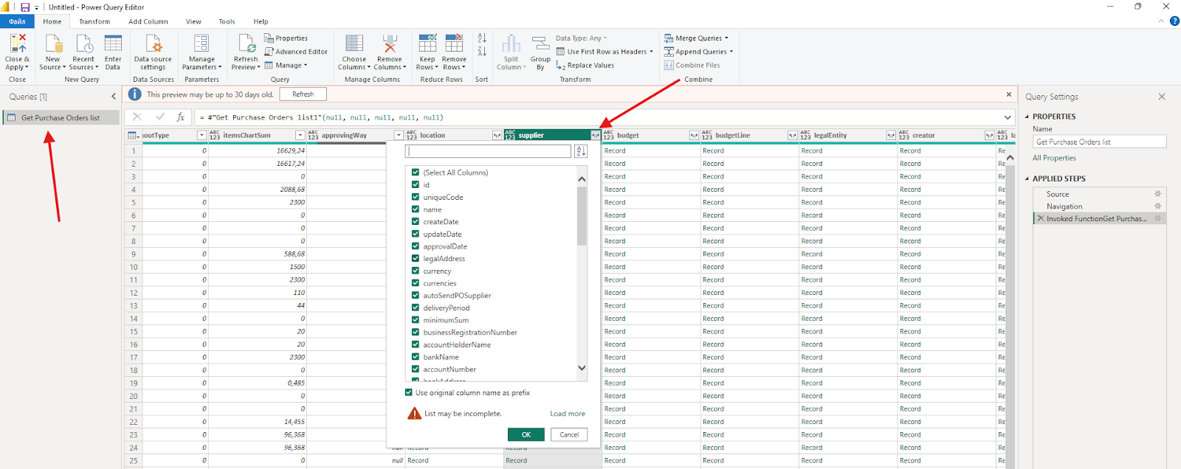Open the itemsChartSum column filter dropdown
The width and height of the screenshot is (1181, 469).
pyautogui.click(x=300, y=136)
